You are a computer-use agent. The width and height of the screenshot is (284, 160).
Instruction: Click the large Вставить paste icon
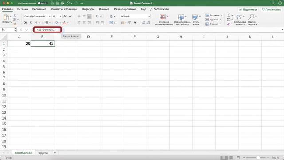pos(6,17)
